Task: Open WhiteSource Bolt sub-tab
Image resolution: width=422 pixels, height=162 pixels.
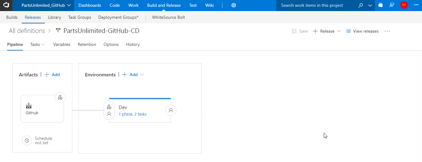Action: click(168, 17)
